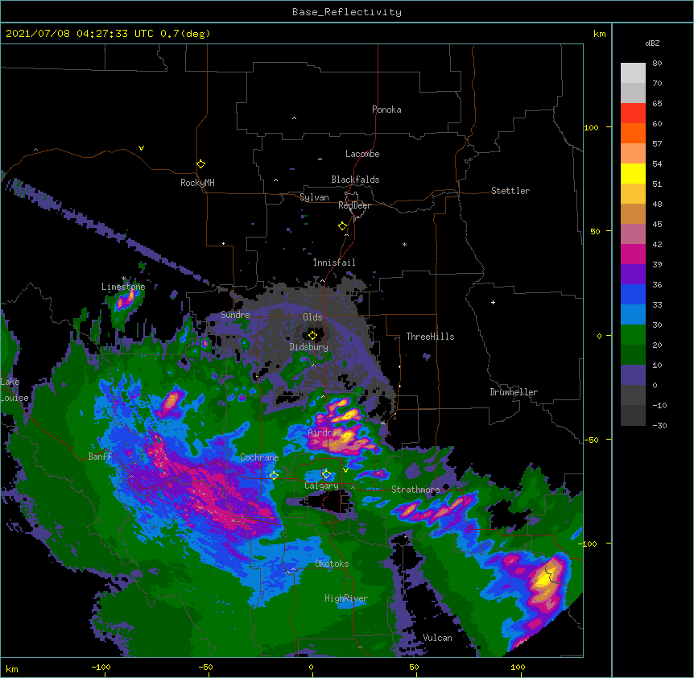
Task: Click the Okotoks city label
Action: click(332, 564)
